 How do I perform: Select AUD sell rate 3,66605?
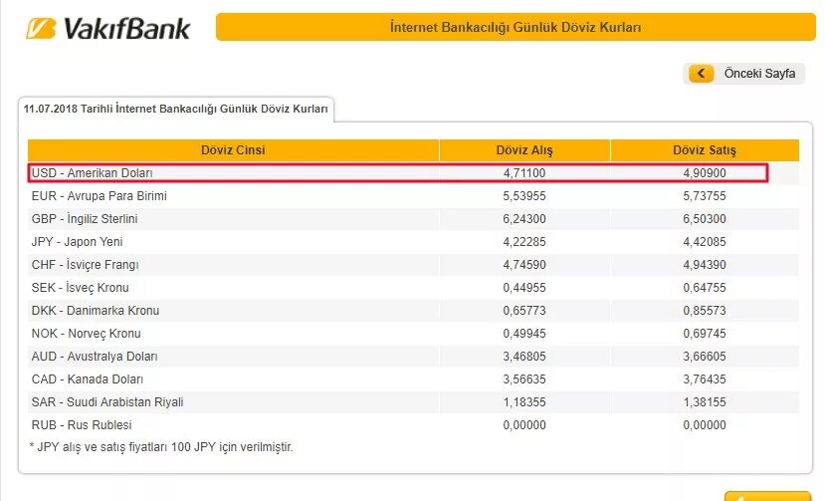click(705, 357)
